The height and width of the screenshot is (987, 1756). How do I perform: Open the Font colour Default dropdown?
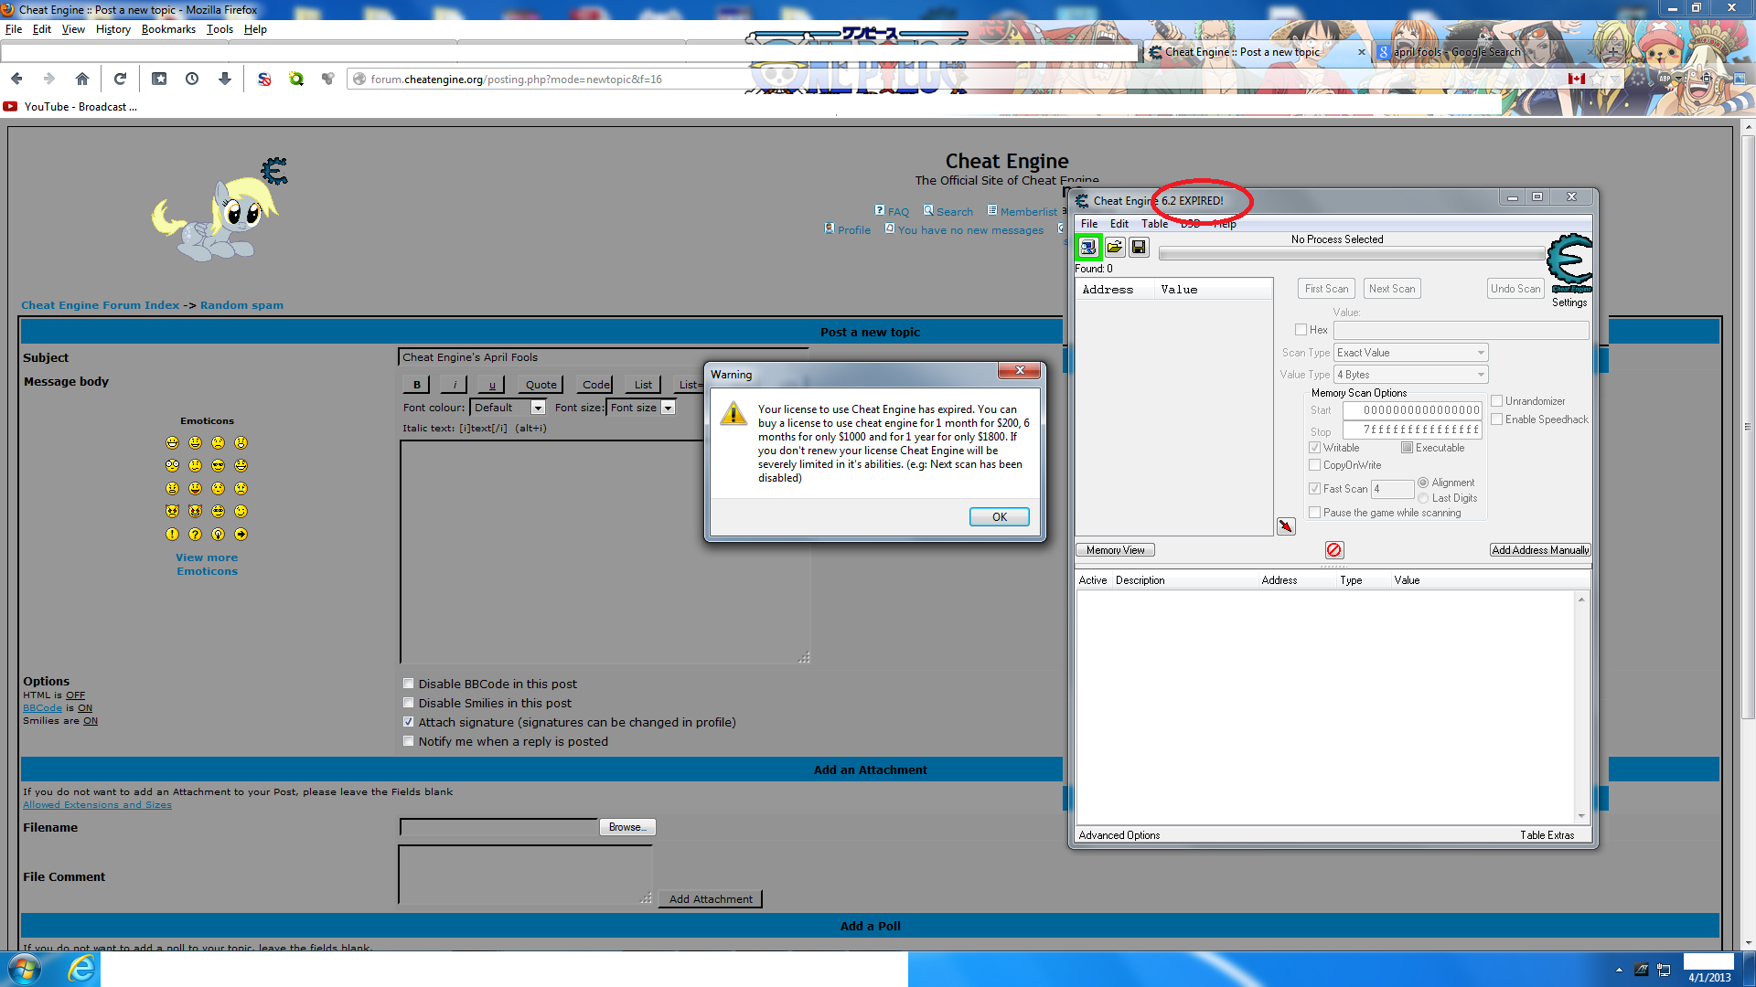coord(509,408)
